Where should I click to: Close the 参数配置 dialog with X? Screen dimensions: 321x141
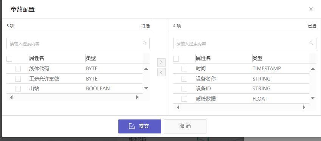pyautogui.click(x=311, y=9)
